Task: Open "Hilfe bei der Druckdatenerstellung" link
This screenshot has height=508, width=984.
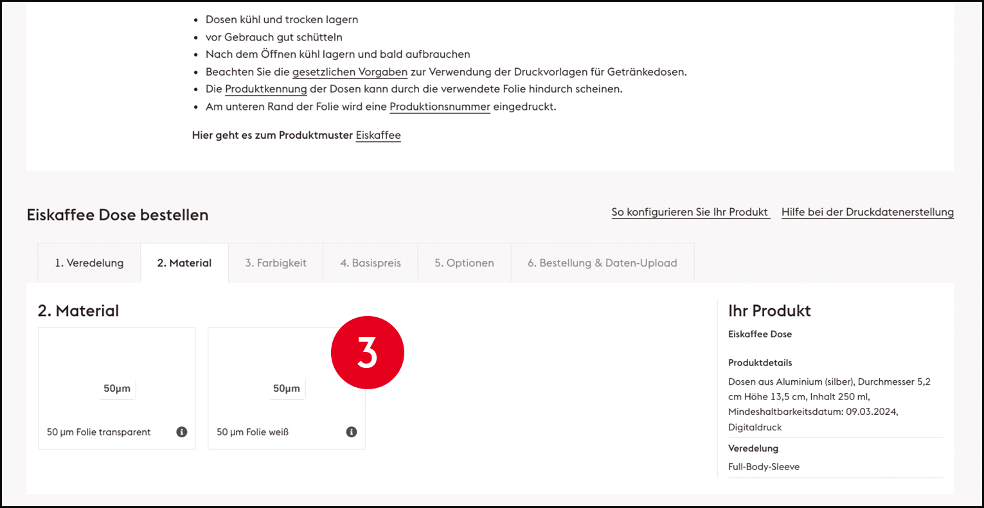Action: (x=867, y=212)
